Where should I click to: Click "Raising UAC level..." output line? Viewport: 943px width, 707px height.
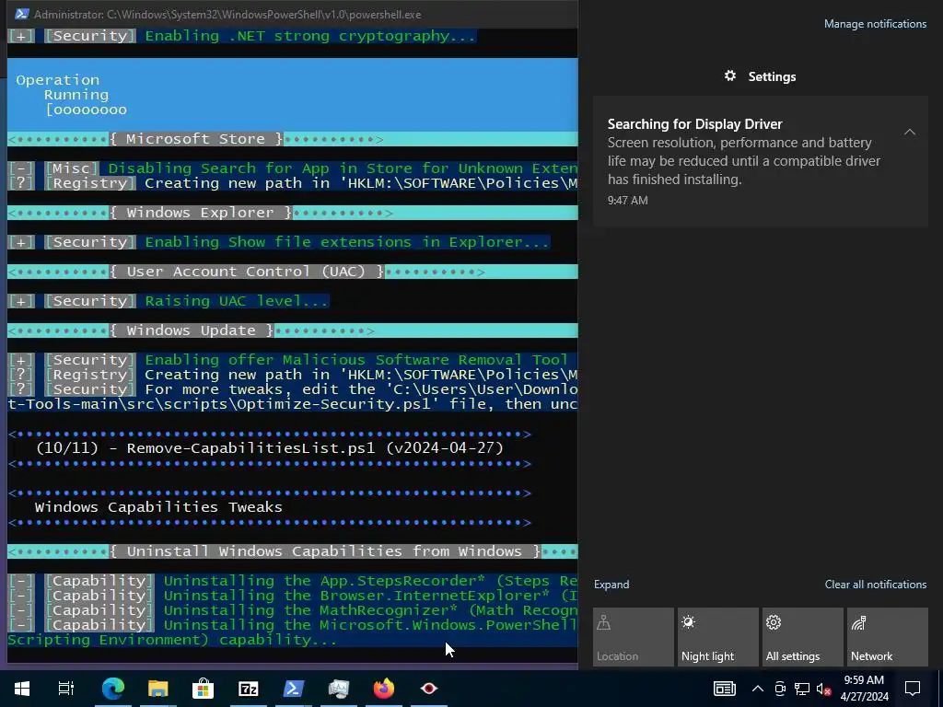pyautogui.click(x=237, y=301)
